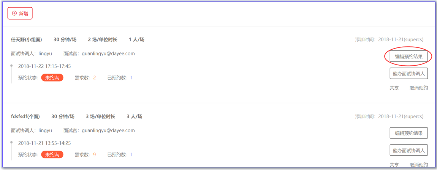Image resolution: width=437 pixels, height=170 pixels.
Task: Click the fdsfsdf(个面) title
Action: [25, 116]
